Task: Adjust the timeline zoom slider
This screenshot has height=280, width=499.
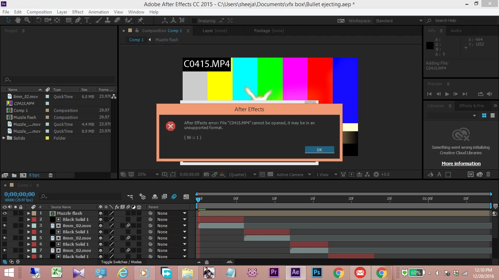Action: click(x=207, y=262)
